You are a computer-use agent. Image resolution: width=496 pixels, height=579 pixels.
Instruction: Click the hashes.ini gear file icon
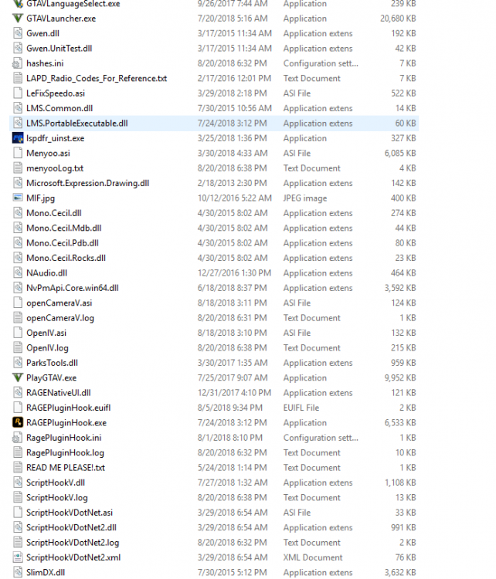point(17,63)
